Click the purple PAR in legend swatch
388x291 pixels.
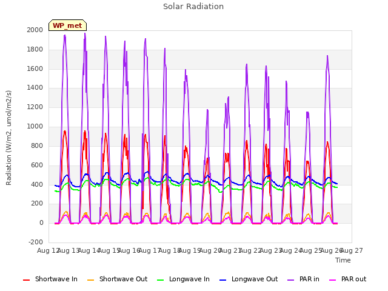(x=291, y=280)
